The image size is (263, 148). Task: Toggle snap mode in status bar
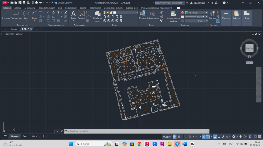tap(179, 136)
